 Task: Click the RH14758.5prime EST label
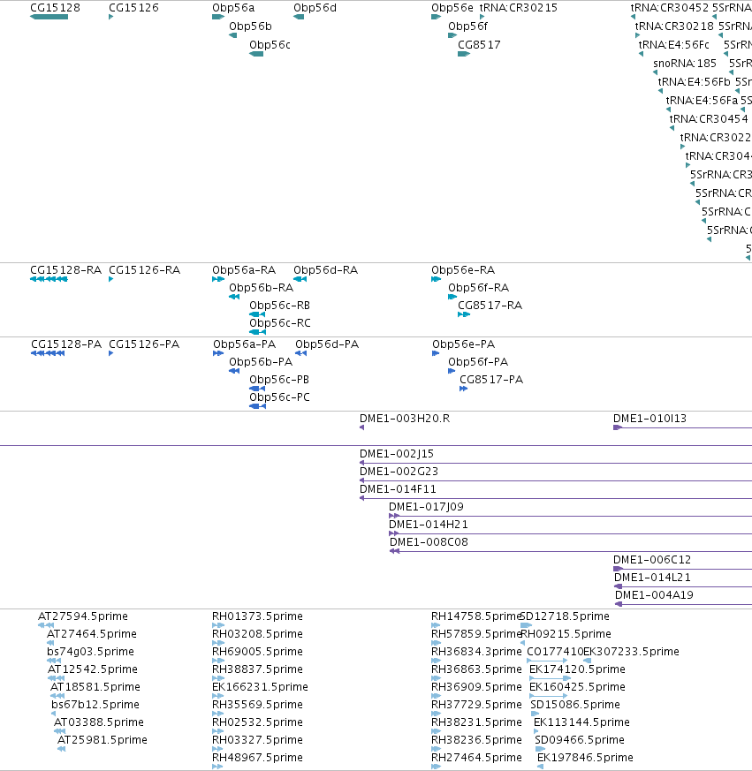[x=476, y=616]
